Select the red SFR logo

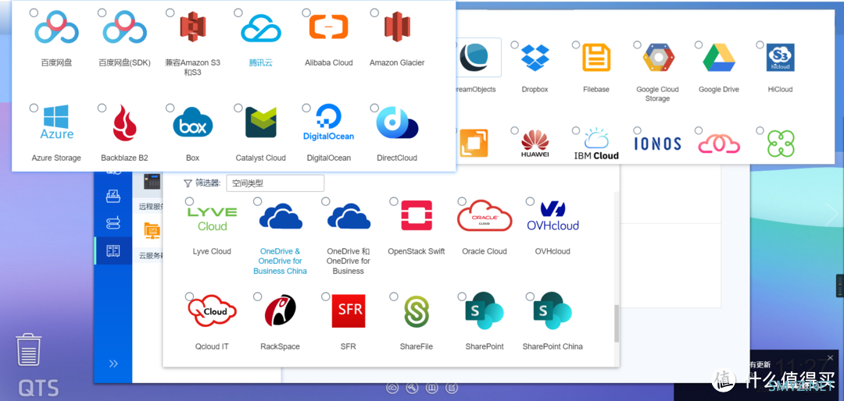tap(349, 311)
